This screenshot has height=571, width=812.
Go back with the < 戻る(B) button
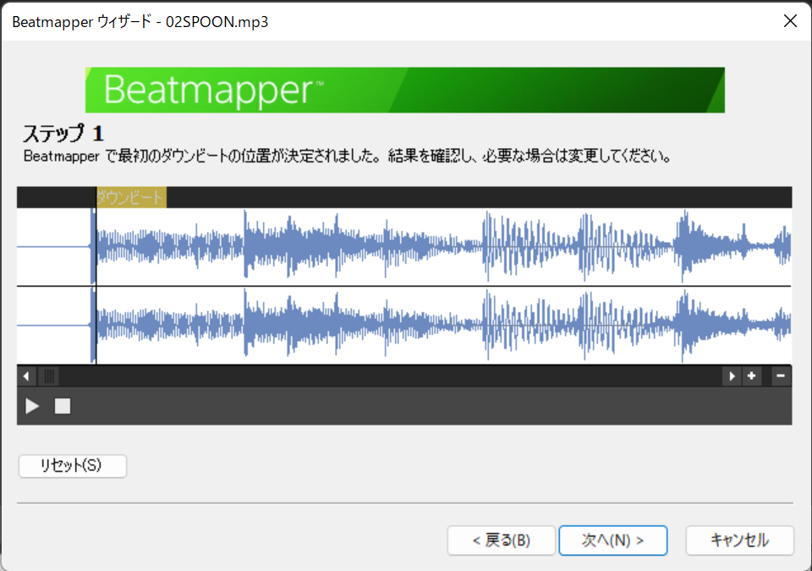coord(502,541)
